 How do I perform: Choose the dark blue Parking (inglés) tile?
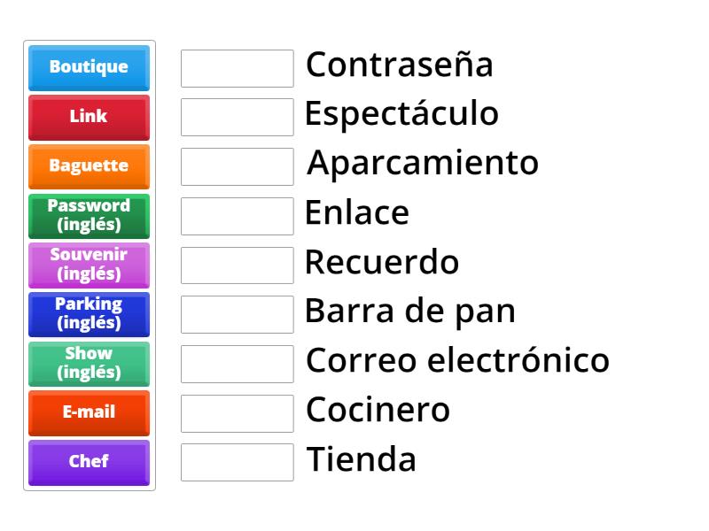[89, 313]
